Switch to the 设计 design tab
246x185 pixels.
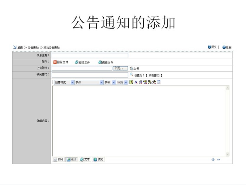pyautogui.click(x=72, y=159)
